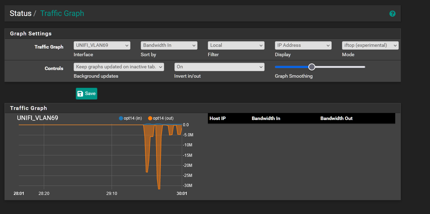Image resolution: width=430 pixels, height=214 pixels.
Task: Open the Invert in/out dropdown set to On
Action: [x=219, y=67]
